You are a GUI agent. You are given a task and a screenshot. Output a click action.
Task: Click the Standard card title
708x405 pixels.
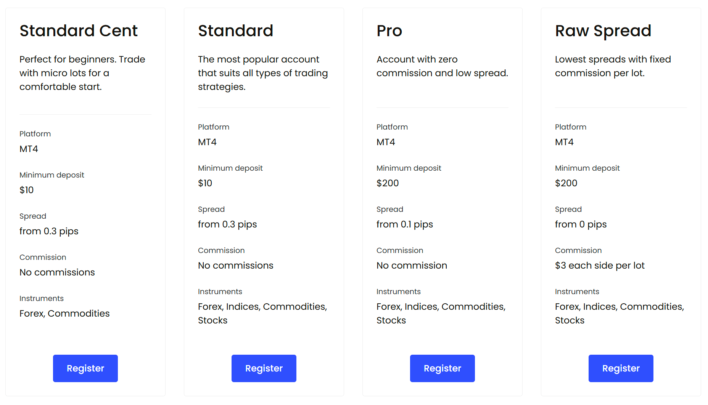tap(236, 30)
